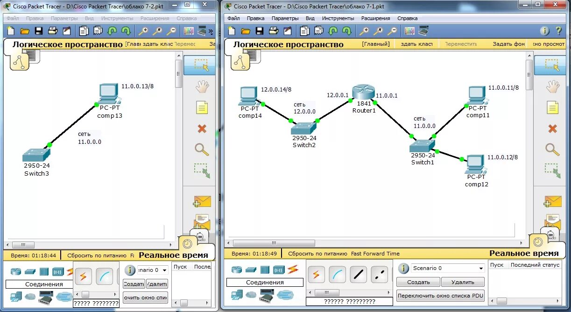Open Drawing Palette icon in облако 7-1 toolbar
571x312 pixels.
[x=409, y=31]
